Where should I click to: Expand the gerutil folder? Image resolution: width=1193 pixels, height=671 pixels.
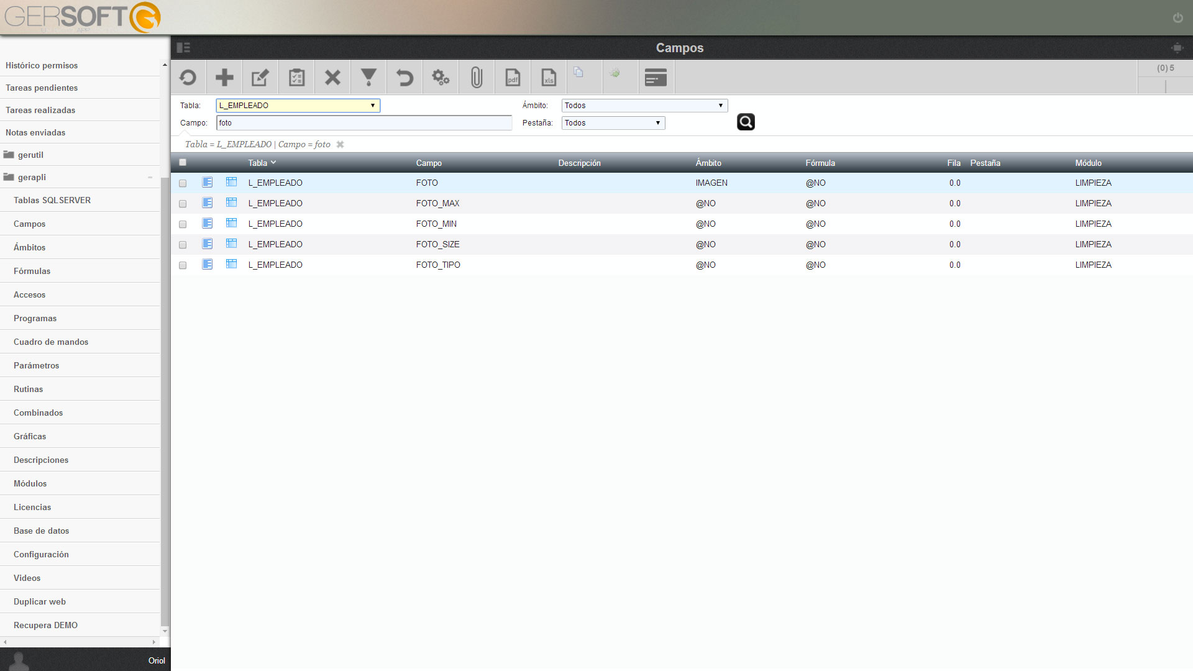80,155
